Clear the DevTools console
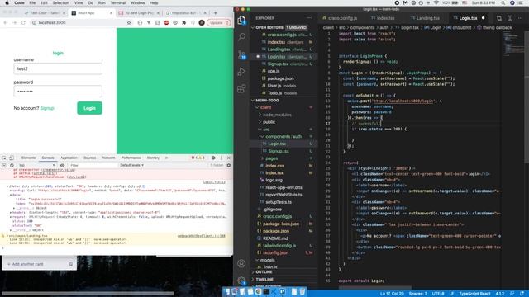This screenshot has width=529, height=297. [x=12, y=165]
